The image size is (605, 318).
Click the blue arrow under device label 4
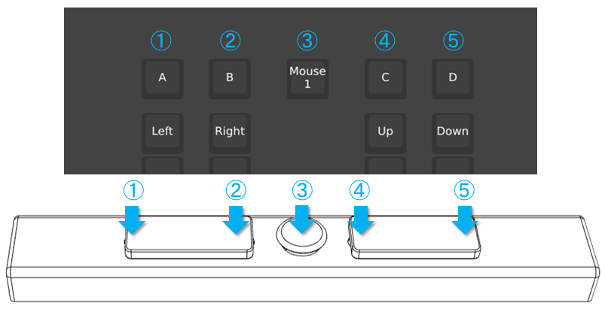pyautogui.click(x=360, y=220)
